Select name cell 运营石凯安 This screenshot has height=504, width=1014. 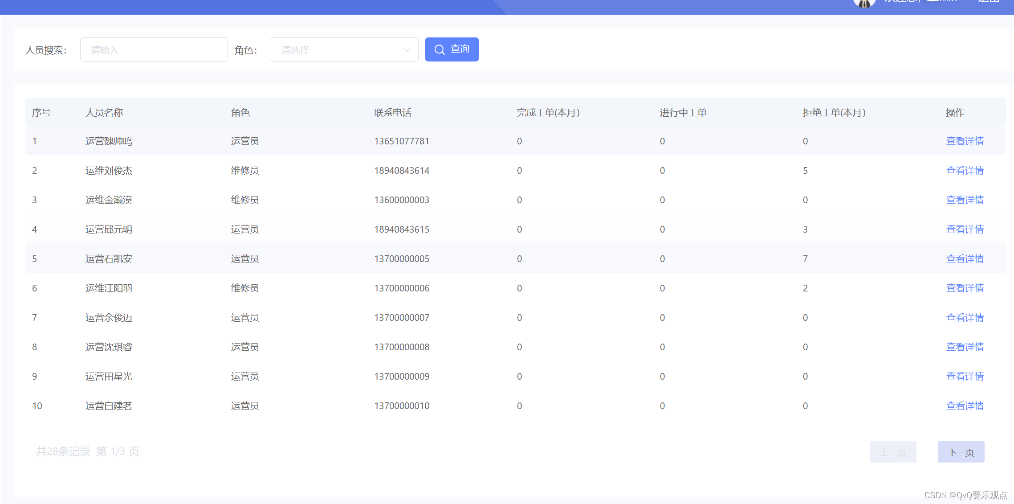coord(109,259)
